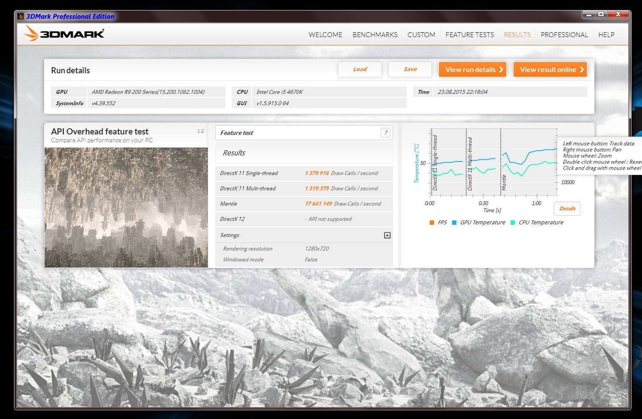Image resolution: width=642 pixels, height=419 pixels.
Task: Maximize the 3DMark window
Action: click(x=601, y=14)
